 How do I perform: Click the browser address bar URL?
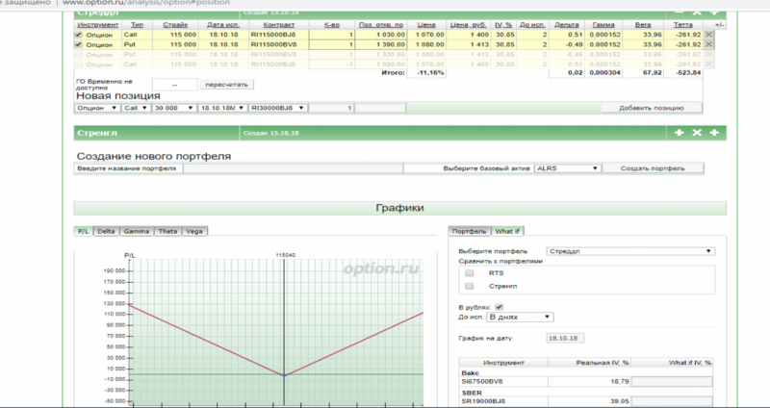tap(146, 3)
